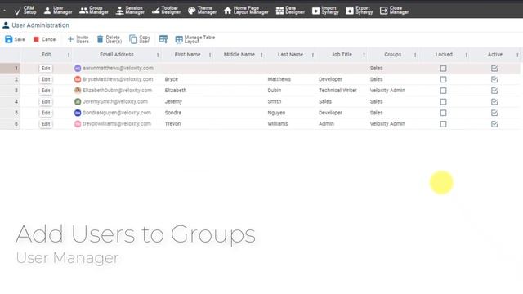Open Last Name column menu
The image size is (523, 294).
pos(313,55)
